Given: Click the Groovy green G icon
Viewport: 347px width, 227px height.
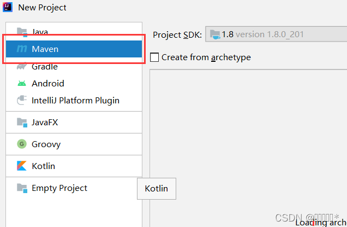Looking at the screenshot, I should coord(22,144).
